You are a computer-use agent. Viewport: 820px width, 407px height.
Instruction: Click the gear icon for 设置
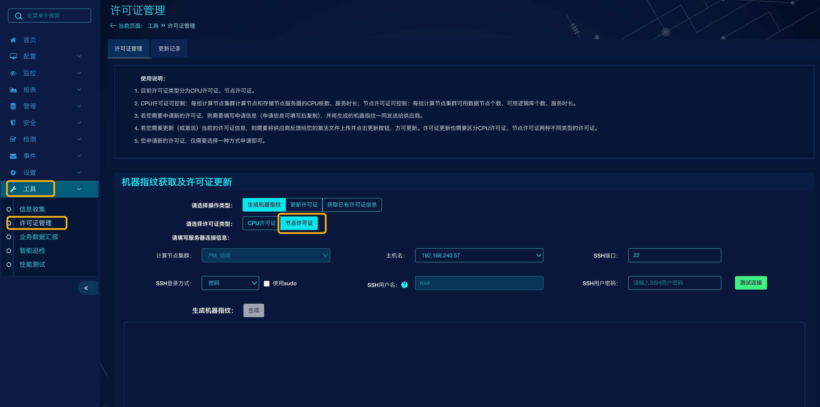[x=13, y=173]
